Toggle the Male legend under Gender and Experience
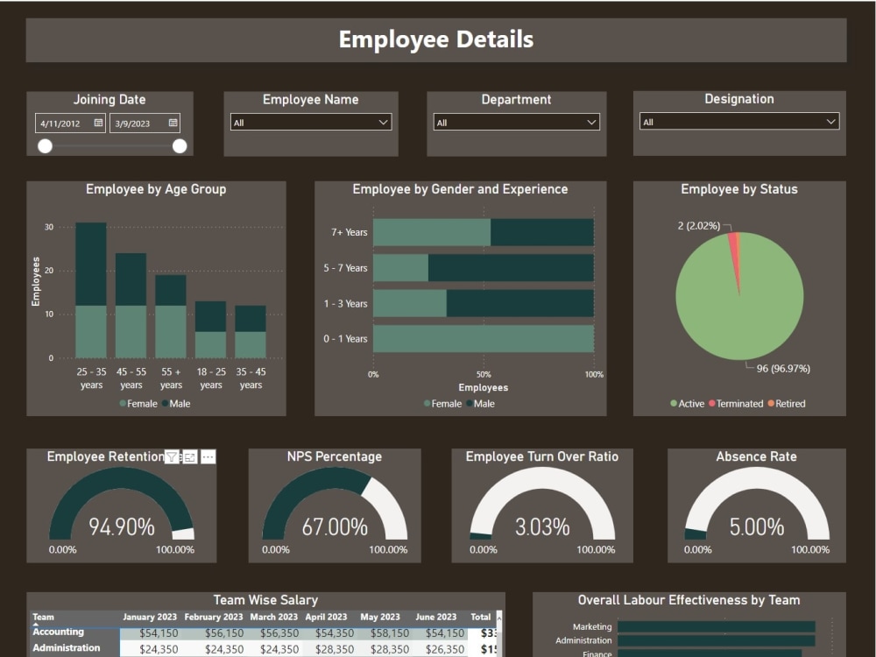This screenshot has width=876, height=657. pos(482,403)
